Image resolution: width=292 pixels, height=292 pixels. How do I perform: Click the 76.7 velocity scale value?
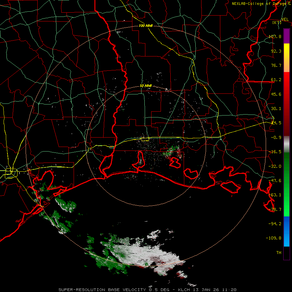tap(276, 65)
